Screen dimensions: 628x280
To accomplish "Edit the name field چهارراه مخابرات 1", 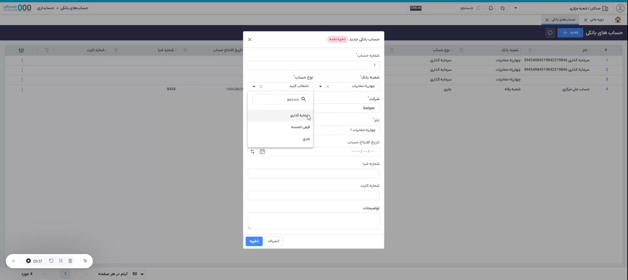I will [x=347, y=130].
